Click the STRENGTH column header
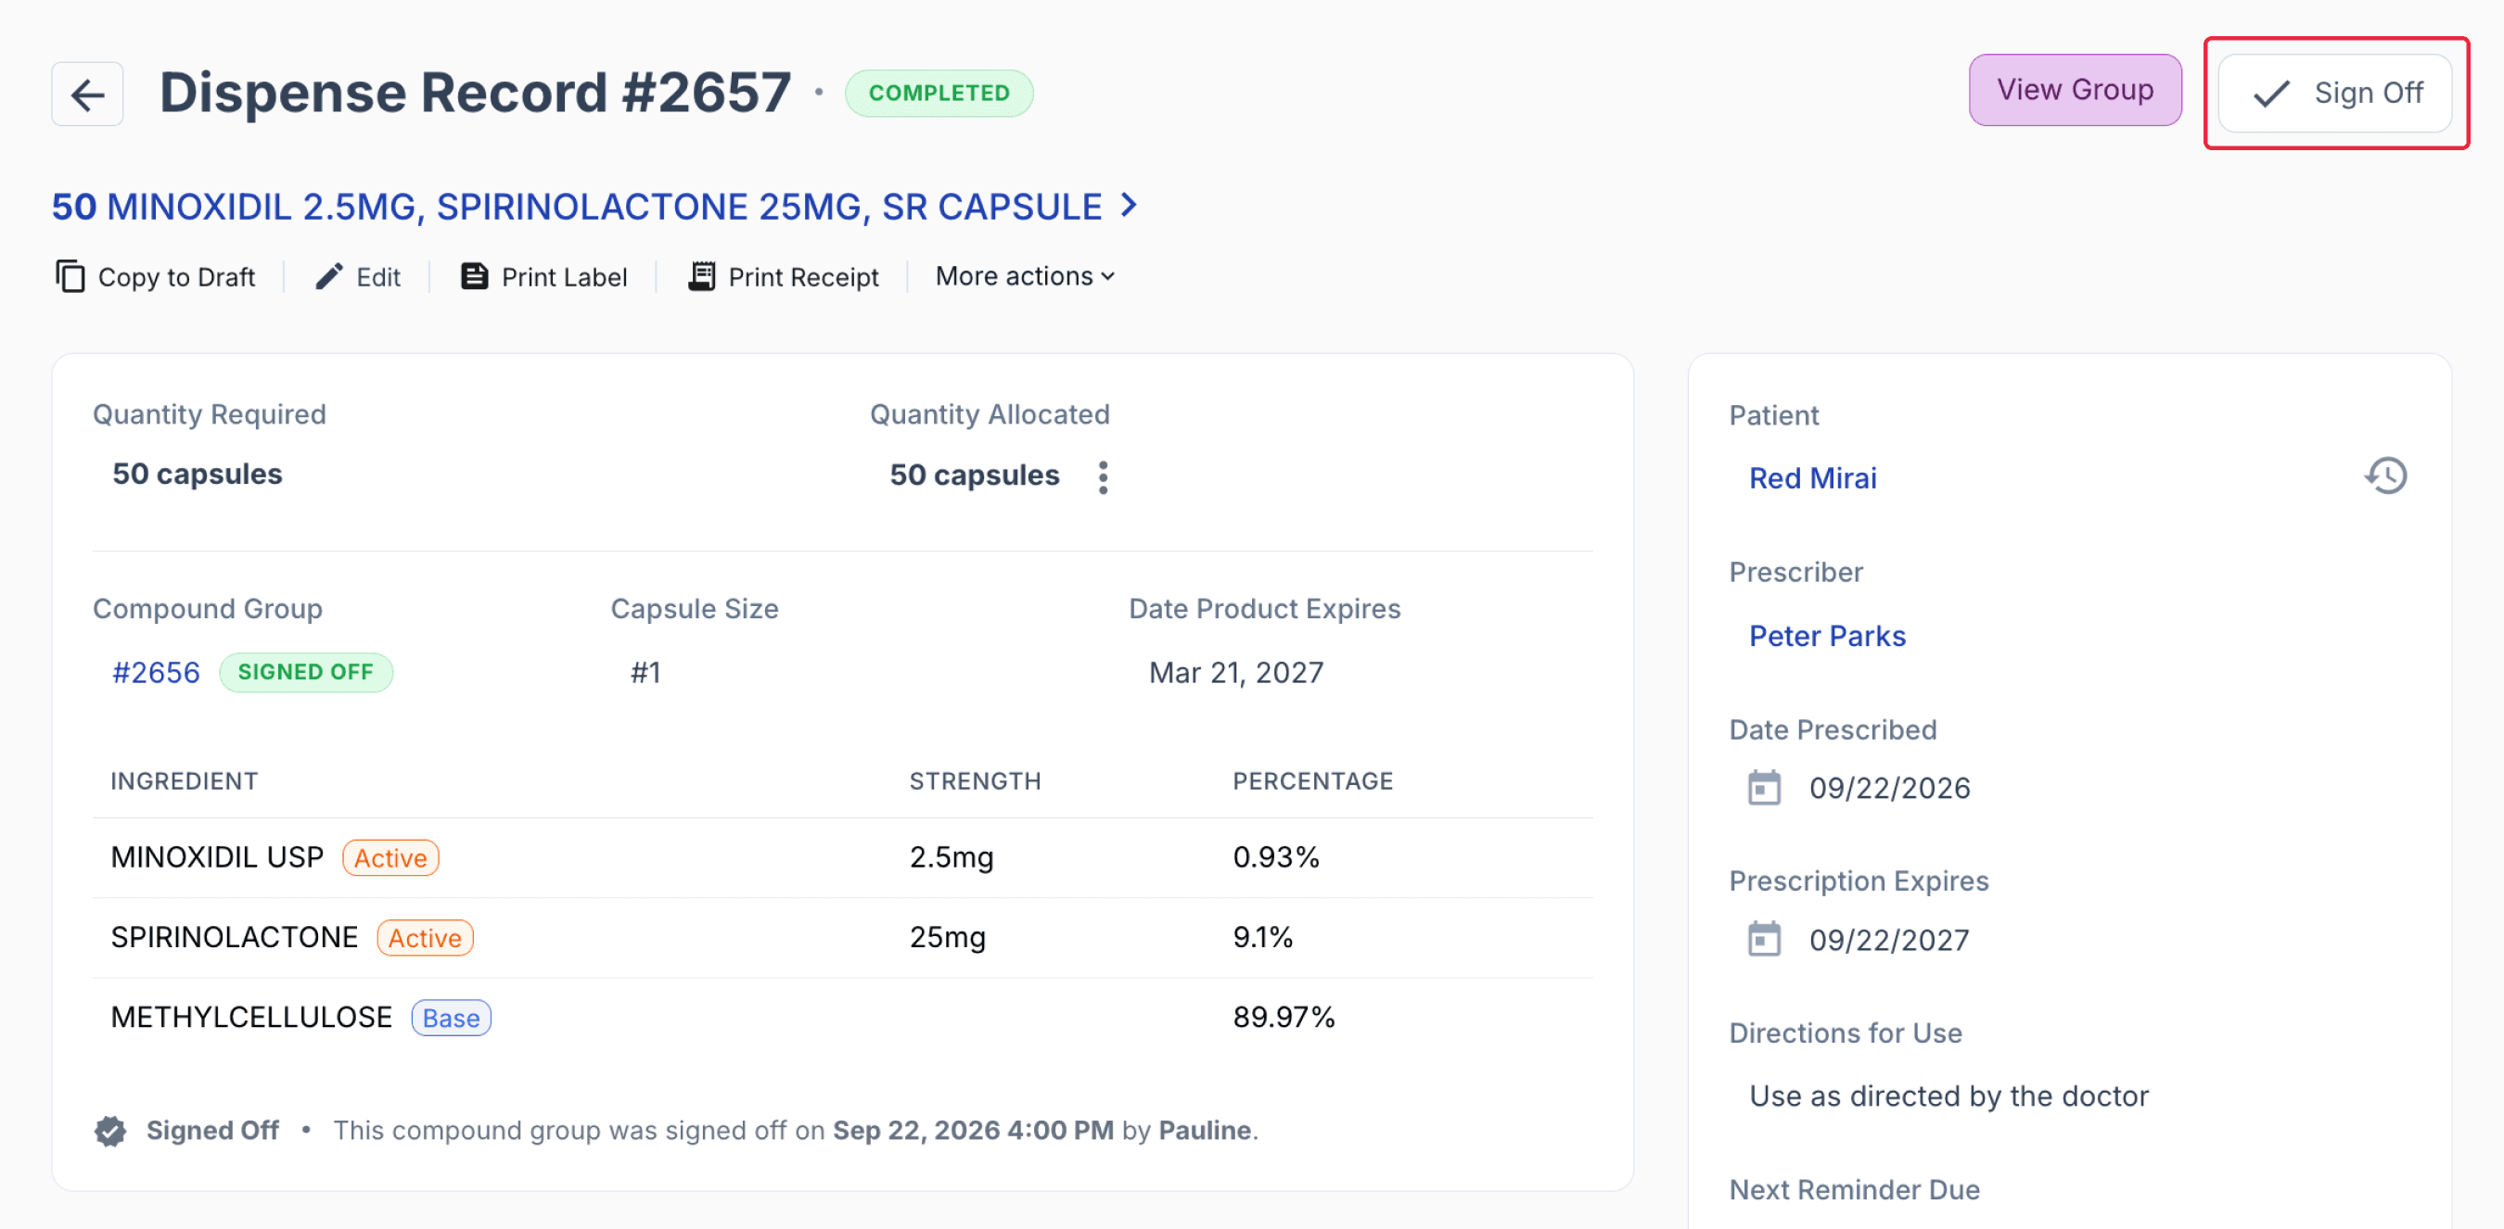Image resolution: width=2504 pixels, height=1229 pixels. pos(975,781)
